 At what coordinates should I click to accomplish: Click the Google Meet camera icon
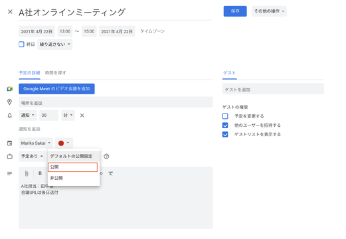9,89
